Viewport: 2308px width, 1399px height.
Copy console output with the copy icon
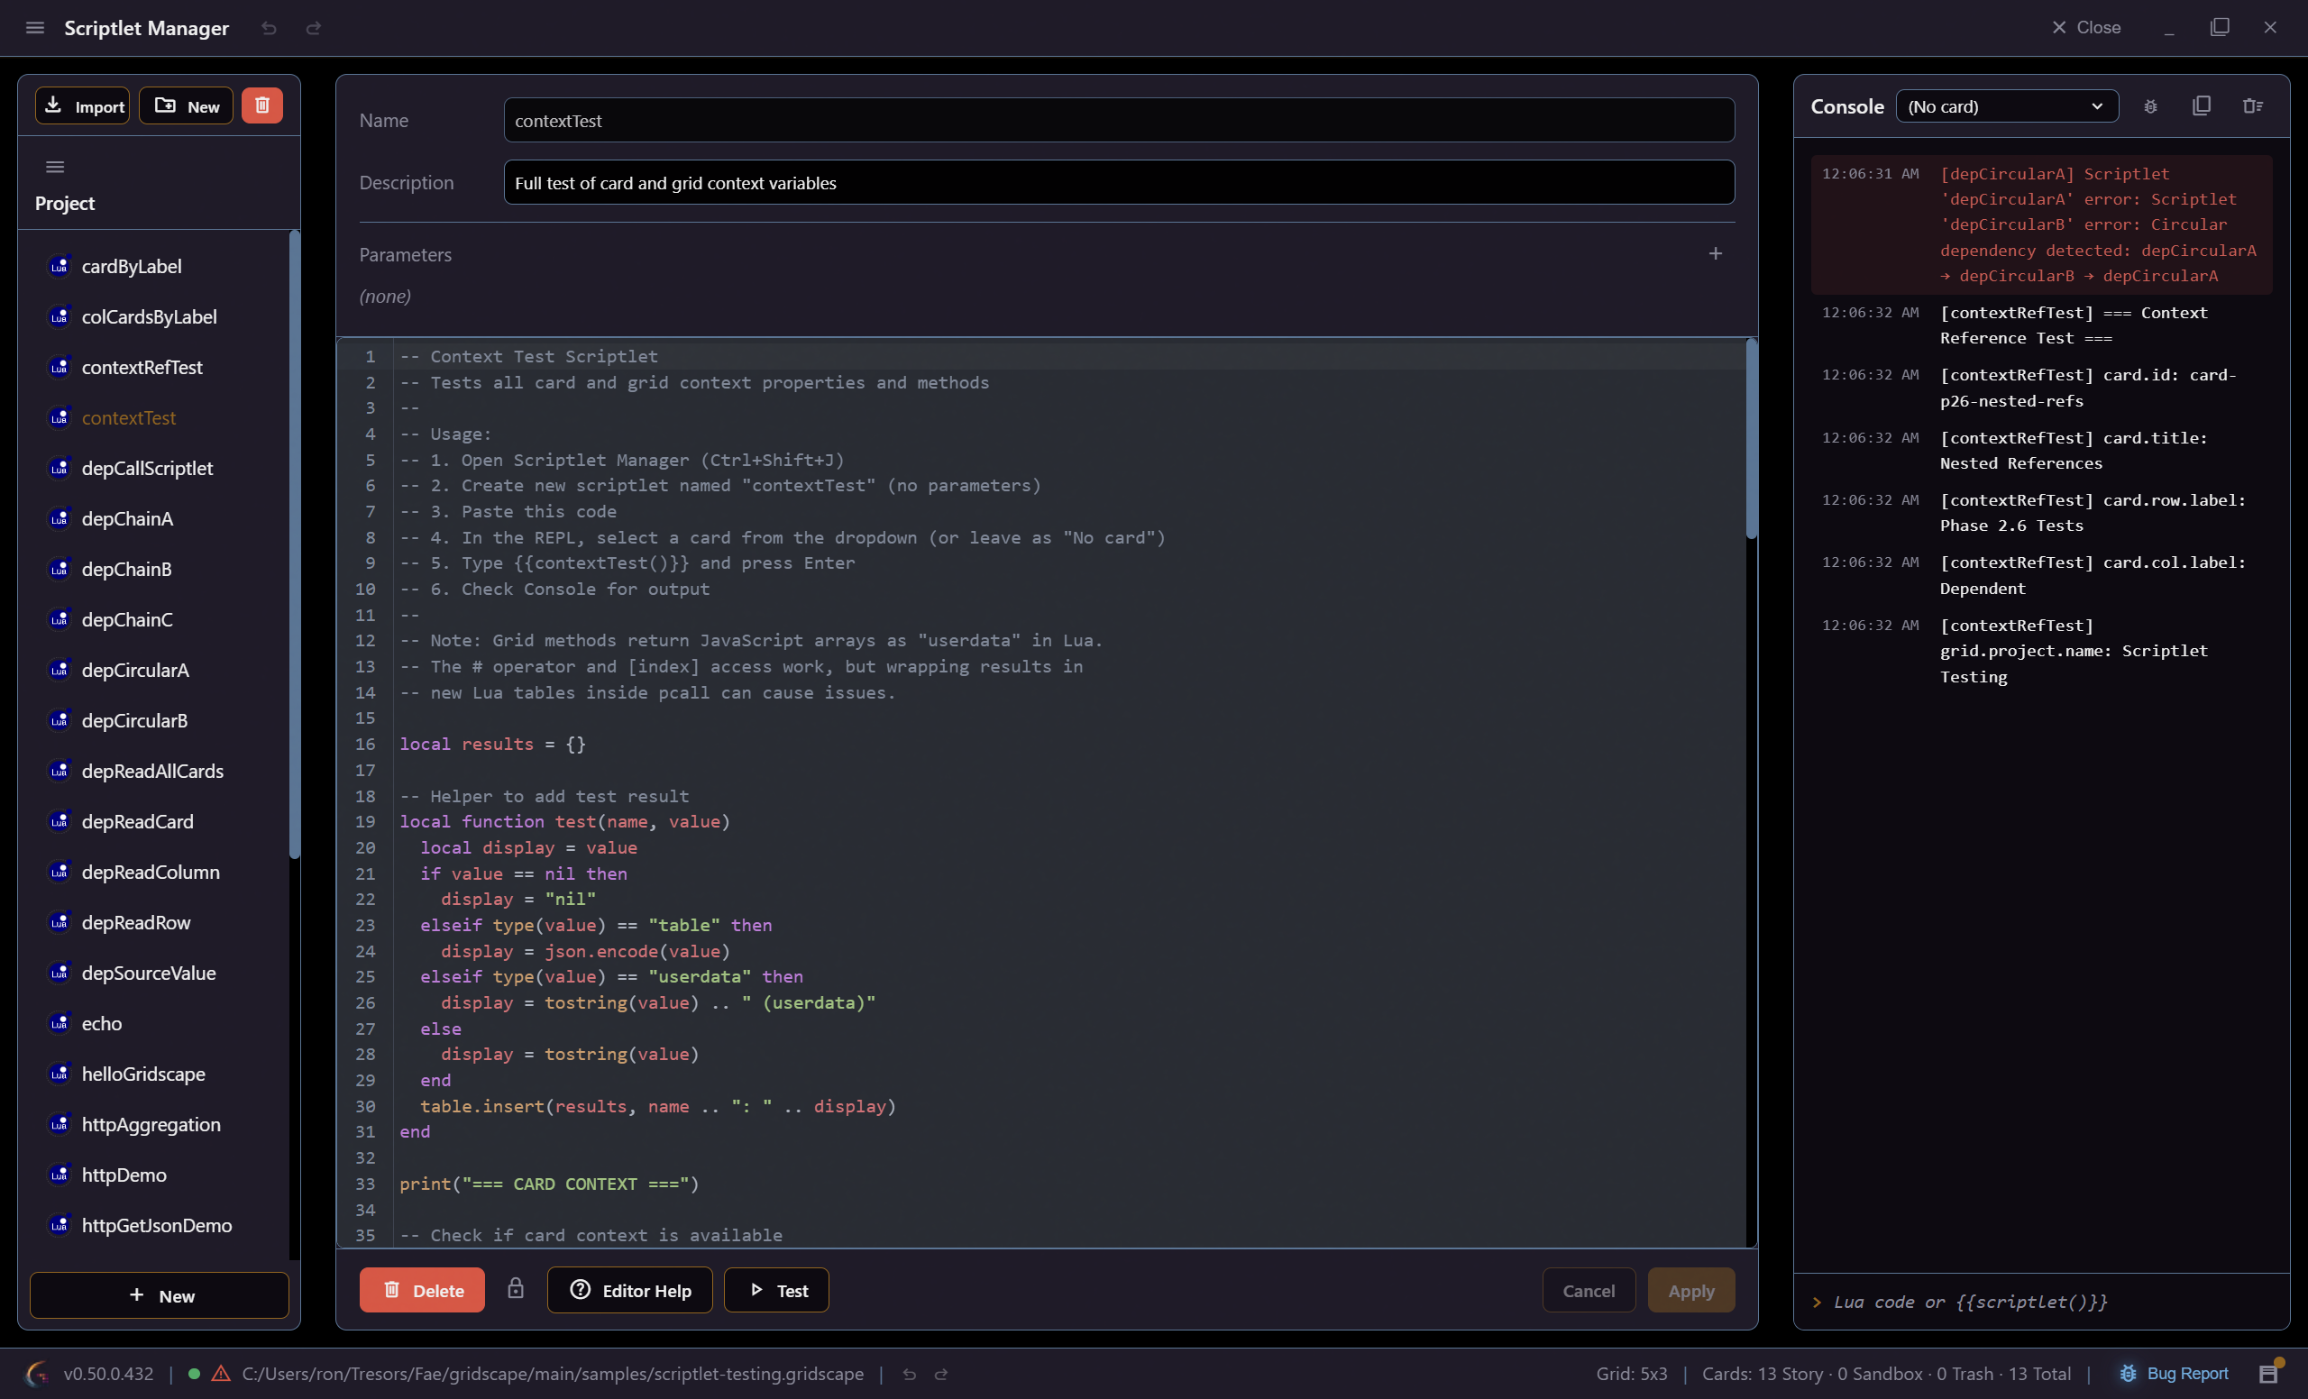pyautogui.click(x=2203, y=105)
